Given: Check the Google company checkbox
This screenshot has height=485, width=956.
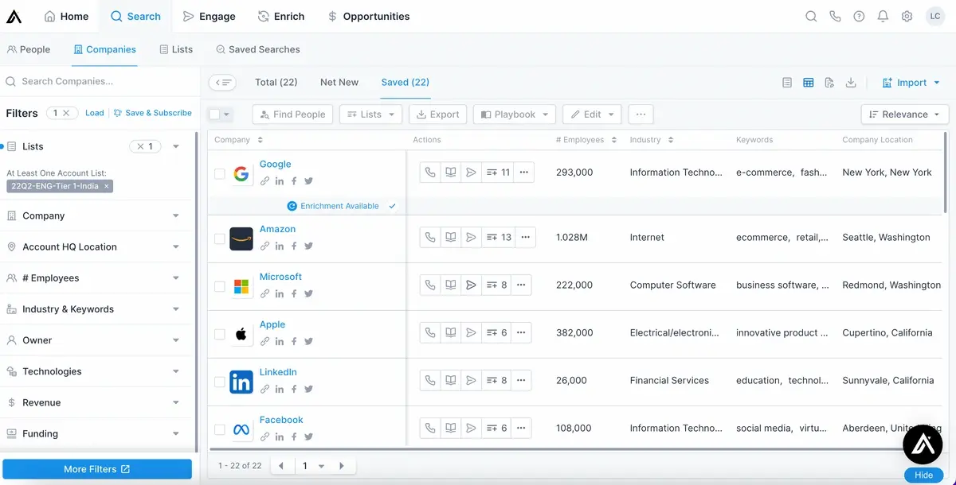Looking at the screenshot, I should [220, 173].
